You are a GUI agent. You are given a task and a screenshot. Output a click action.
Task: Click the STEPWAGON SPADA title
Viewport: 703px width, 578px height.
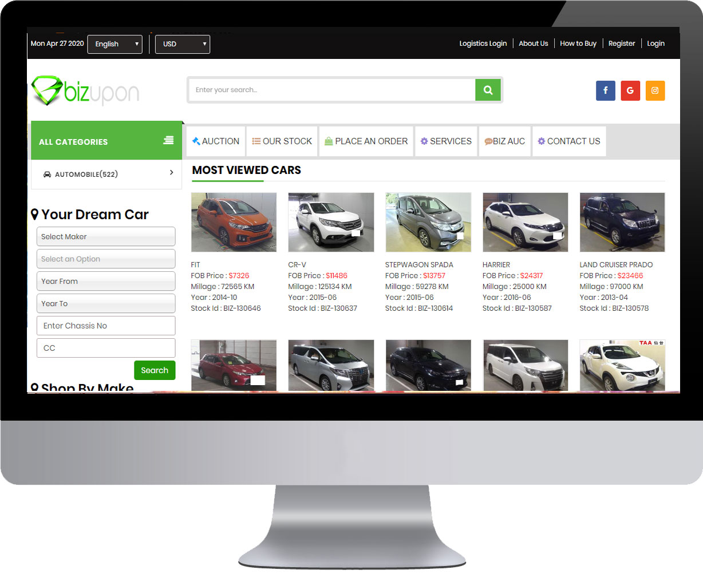419,265
